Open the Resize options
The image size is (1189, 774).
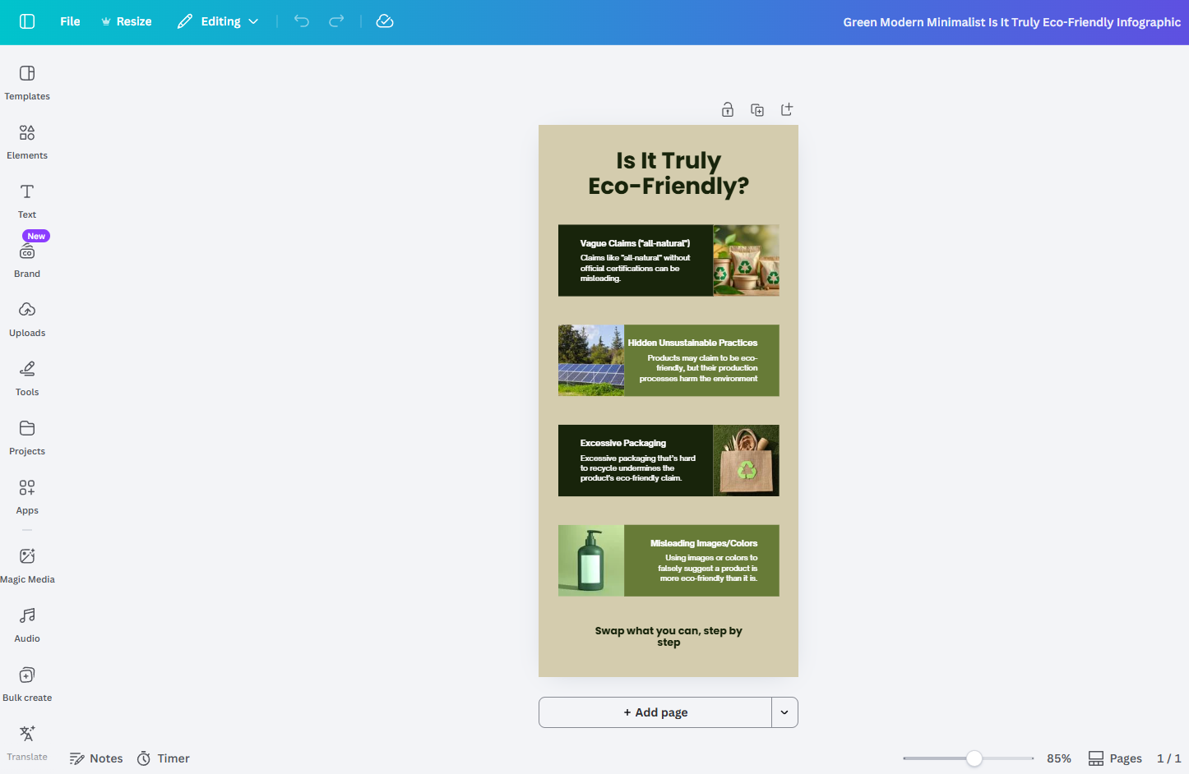coord(126,21)
